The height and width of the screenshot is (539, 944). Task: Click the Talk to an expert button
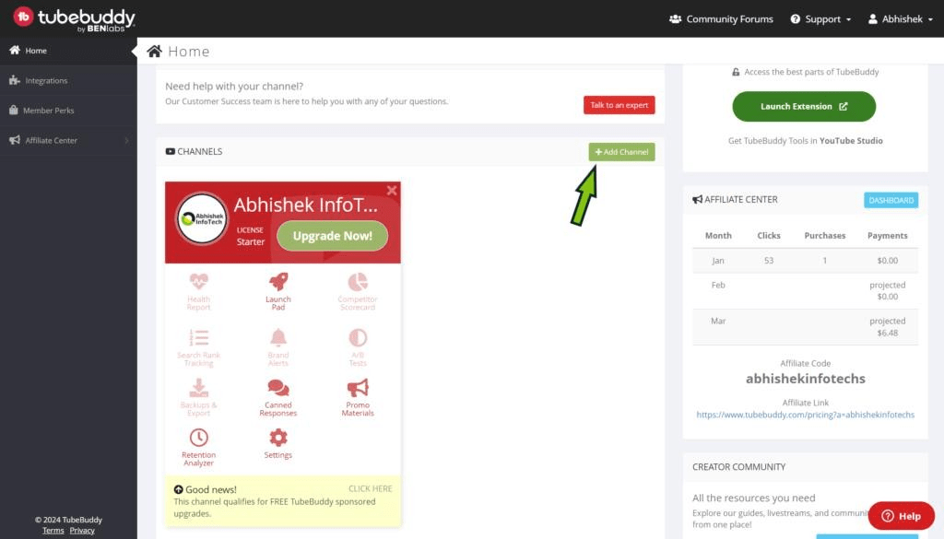point(619,105)
